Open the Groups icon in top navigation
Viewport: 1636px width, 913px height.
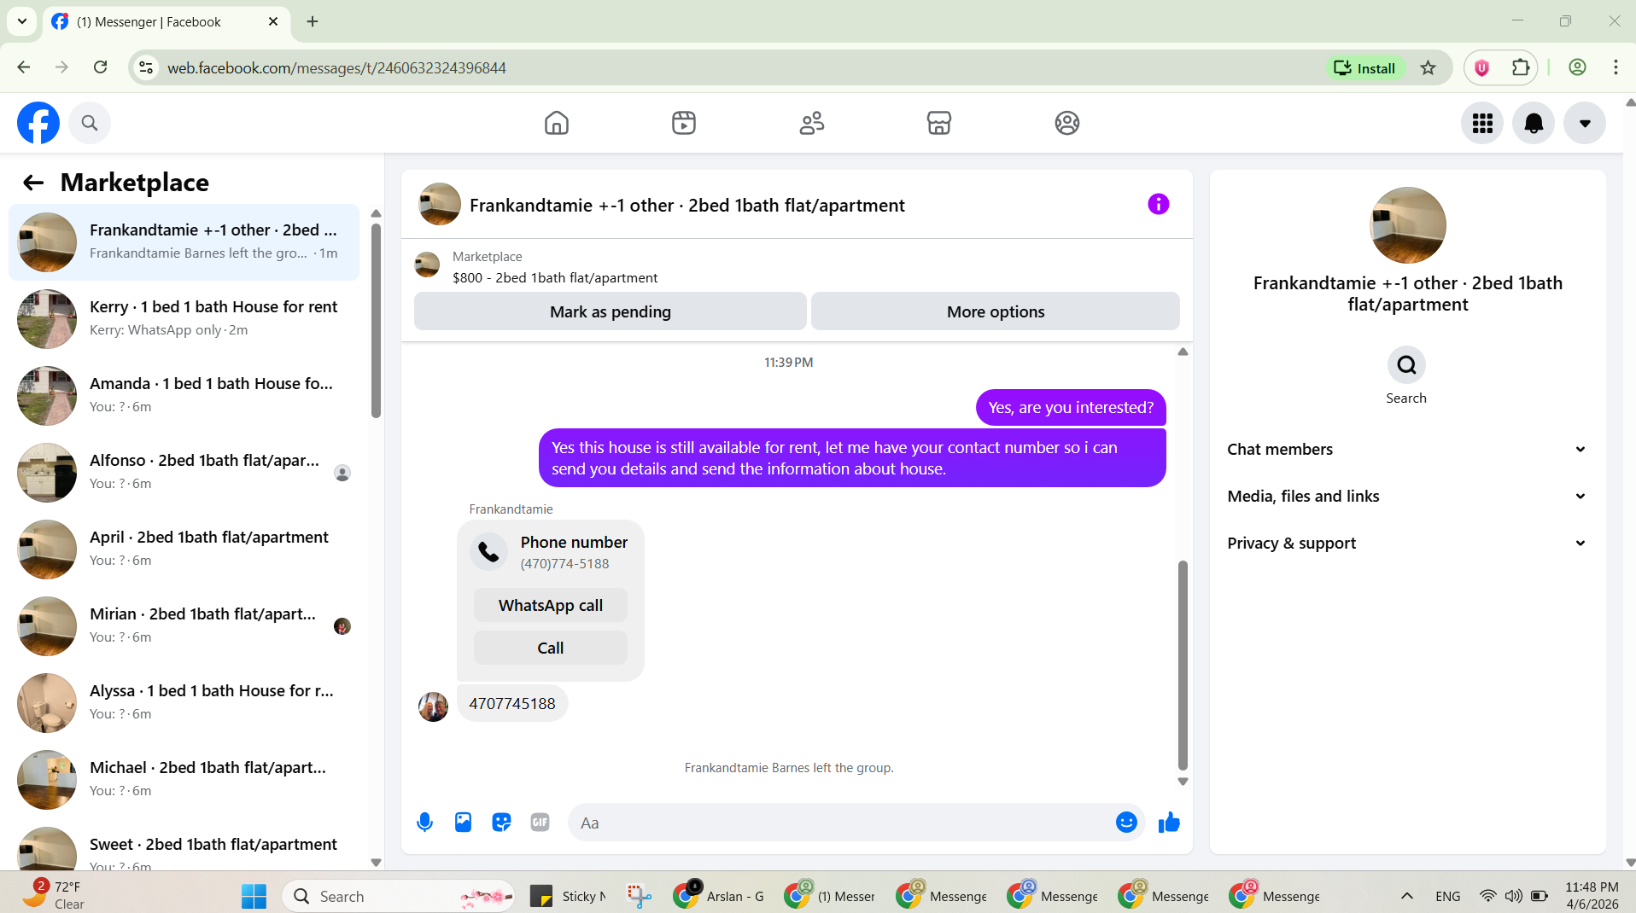coord(1067,123)
